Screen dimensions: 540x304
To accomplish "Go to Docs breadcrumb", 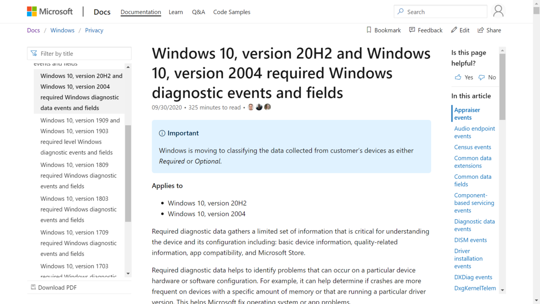I will coord(33,30).
